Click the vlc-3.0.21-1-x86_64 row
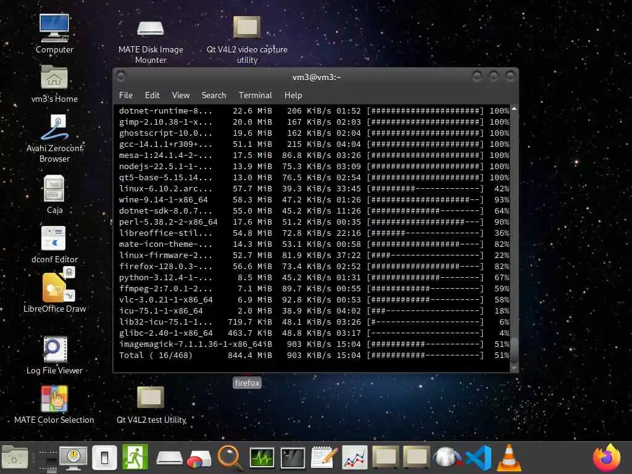The width and height of the screenshot is (632, 474). (x=314, y=299)
